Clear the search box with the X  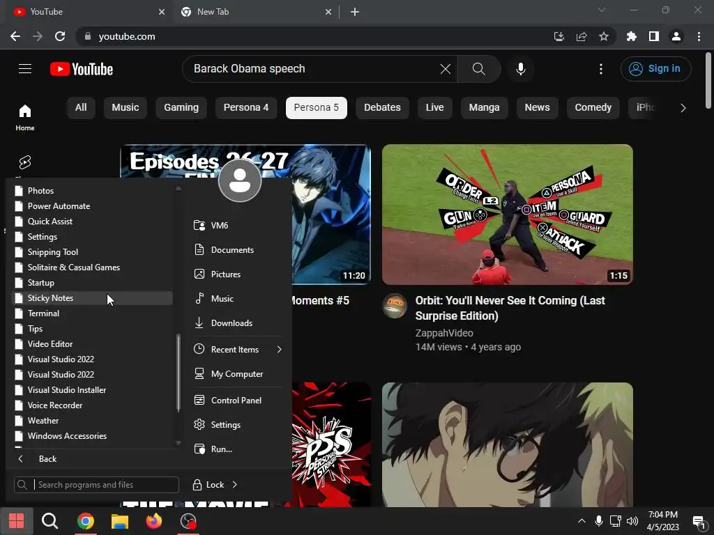click(x=446, y=69)
